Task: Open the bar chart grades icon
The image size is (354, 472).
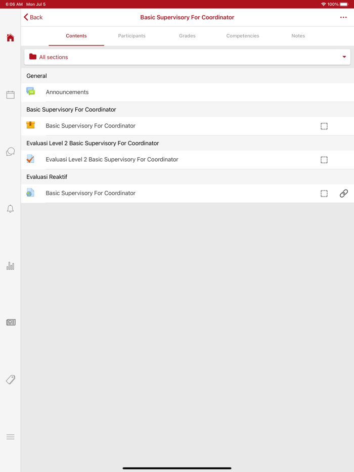Action: tap(10, 266)
